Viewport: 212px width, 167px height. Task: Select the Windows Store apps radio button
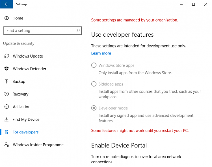coord(94,65)
